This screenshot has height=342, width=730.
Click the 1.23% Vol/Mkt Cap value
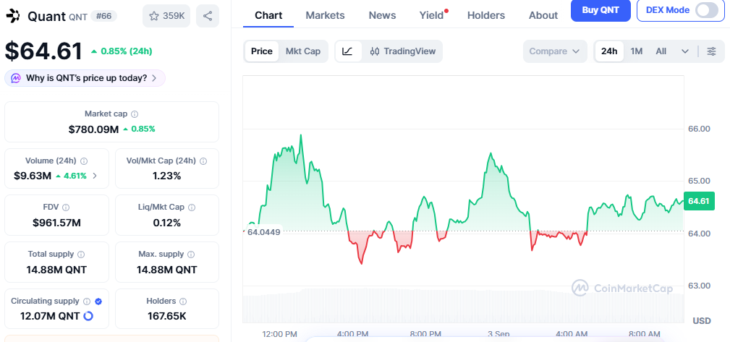[x=166, y=176]
